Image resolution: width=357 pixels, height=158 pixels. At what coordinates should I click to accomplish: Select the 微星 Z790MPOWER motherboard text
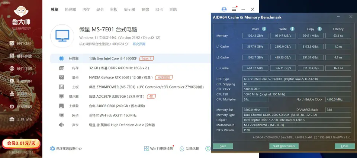[146, 87]
